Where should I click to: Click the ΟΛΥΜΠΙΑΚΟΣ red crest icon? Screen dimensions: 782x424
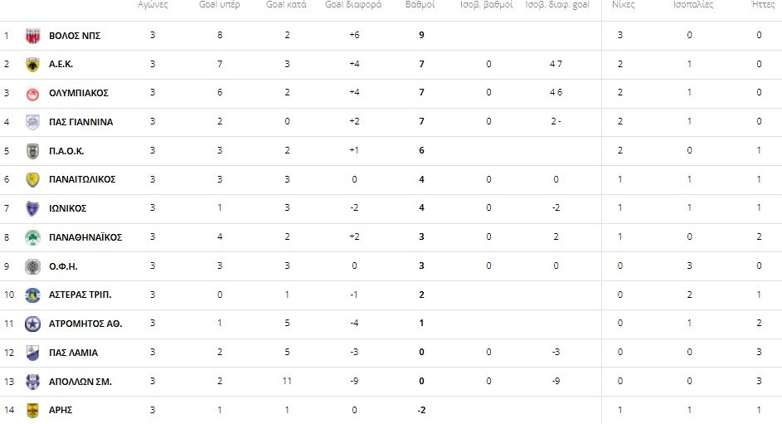pos(32,93)
